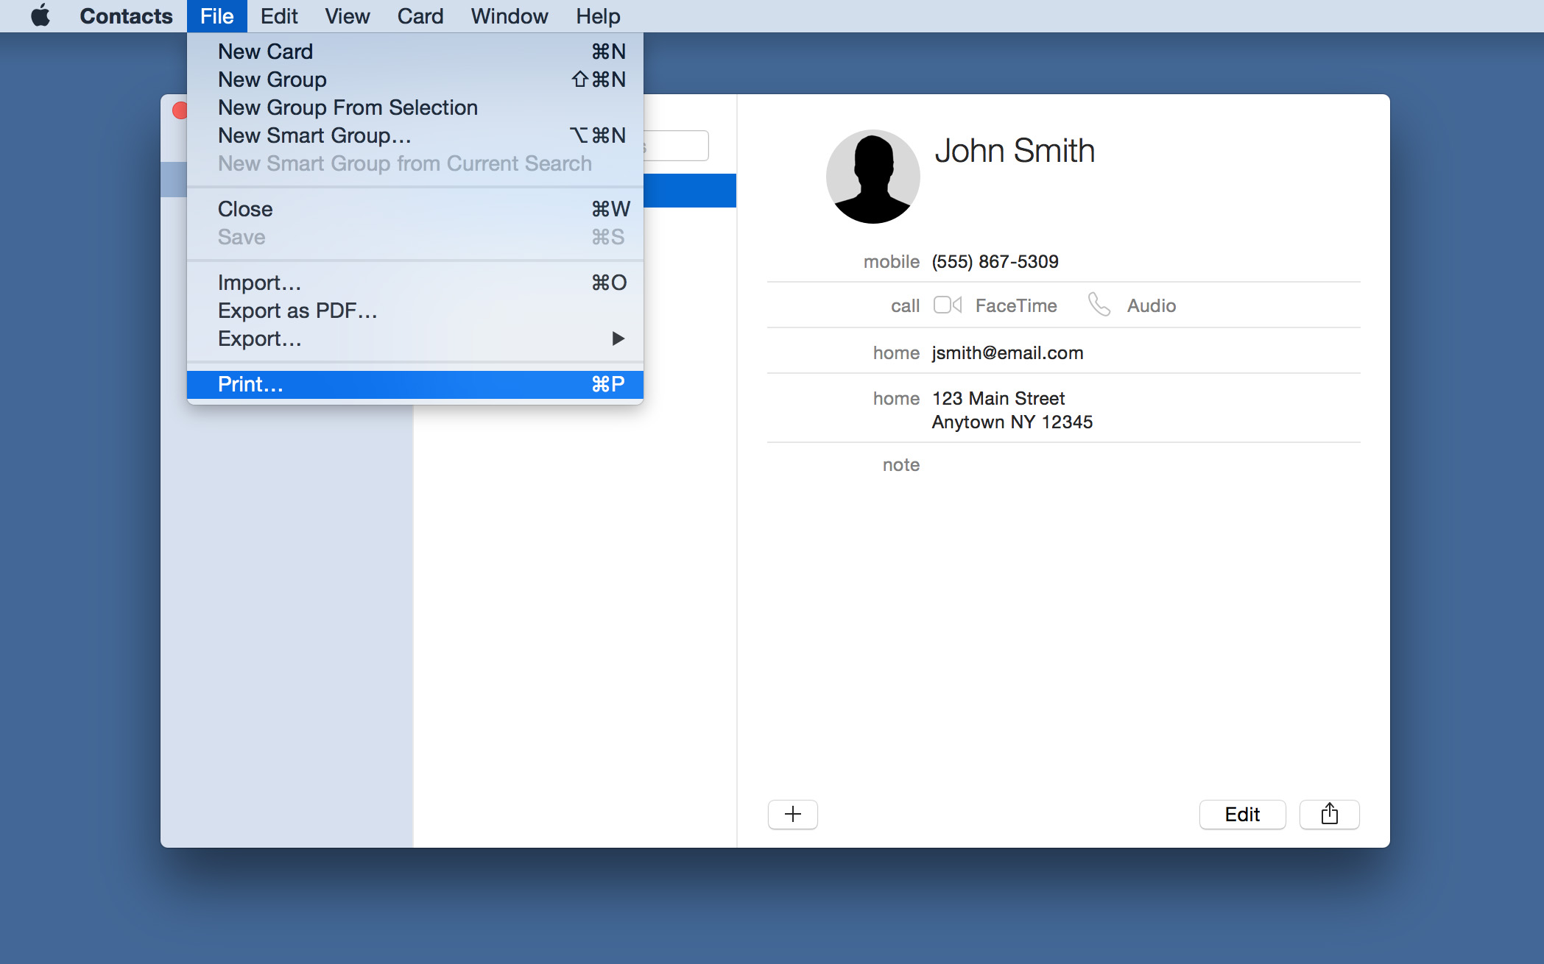Click the FaceTime video camera icon
1544x964 pixels.
948,305
